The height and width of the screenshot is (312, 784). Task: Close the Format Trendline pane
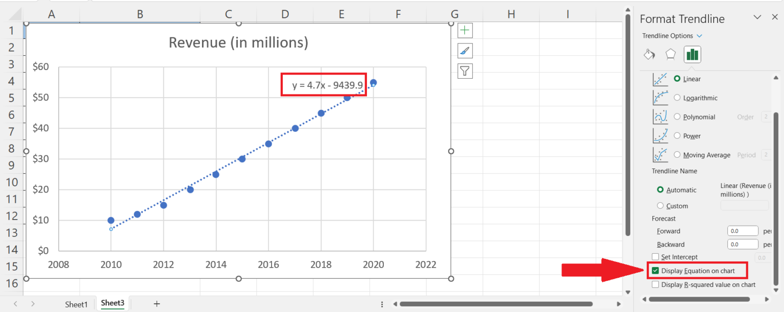pos(774,17)
